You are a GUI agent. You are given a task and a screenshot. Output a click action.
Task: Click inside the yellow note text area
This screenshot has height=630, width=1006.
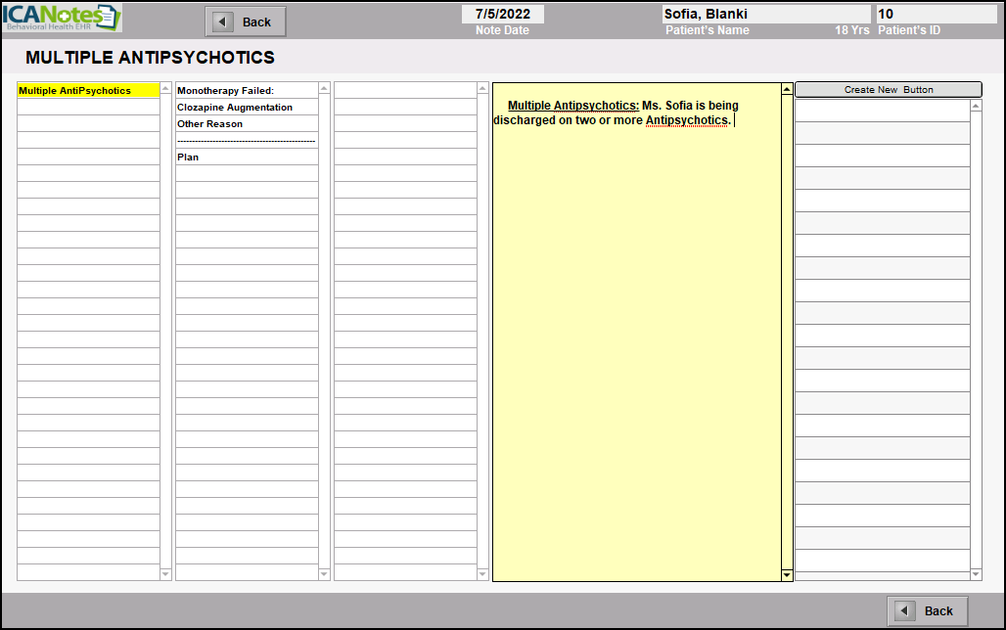tap(636, 342)
